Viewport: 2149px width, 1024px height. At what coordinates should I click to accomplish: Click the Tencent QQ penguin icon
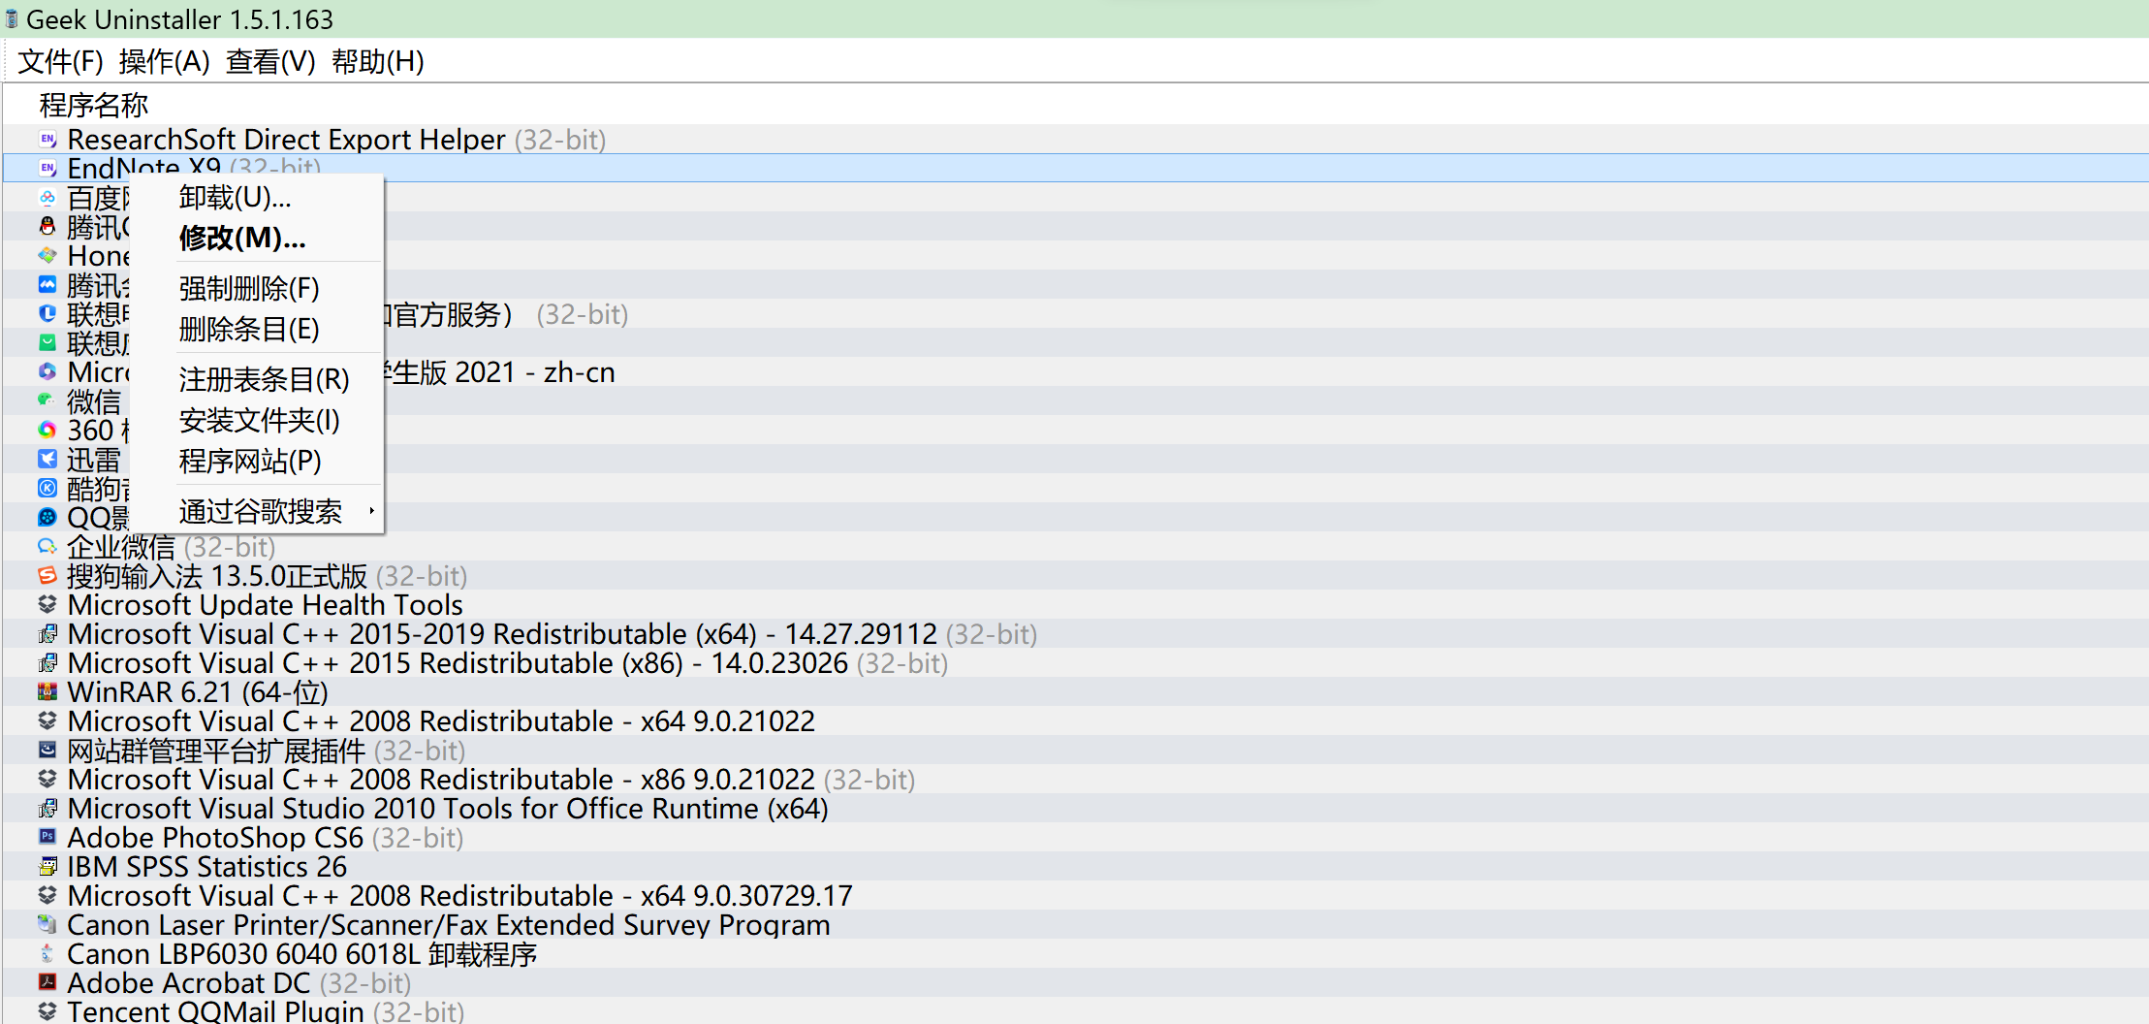click(47, 227)
